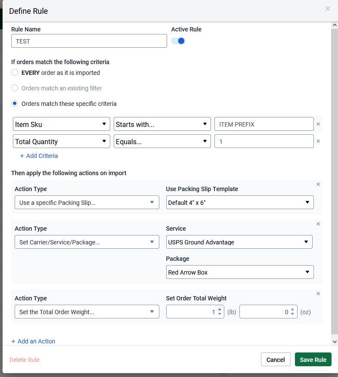This screenshot has width=338, height=377.
Task: Open the Item Sku field dropdown
Action: coord(61,124)
